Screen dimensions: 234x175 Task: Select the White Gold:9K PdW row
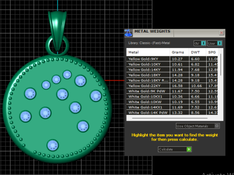(x=172, y=91)
